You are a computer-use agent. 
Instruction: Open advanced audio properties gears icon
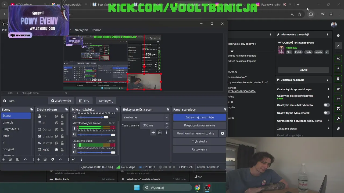[x=74, y=159]
